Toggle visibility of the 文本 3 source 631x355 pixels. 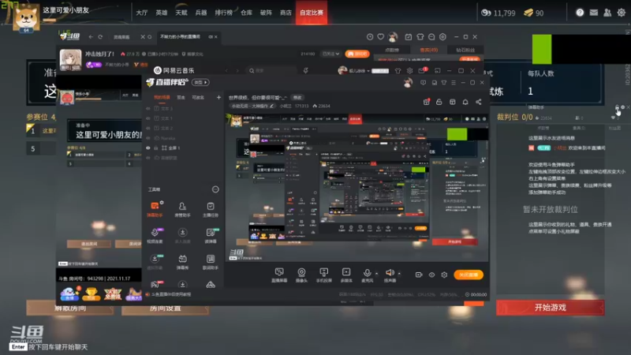pyautogui.click(x=148, y=109)
